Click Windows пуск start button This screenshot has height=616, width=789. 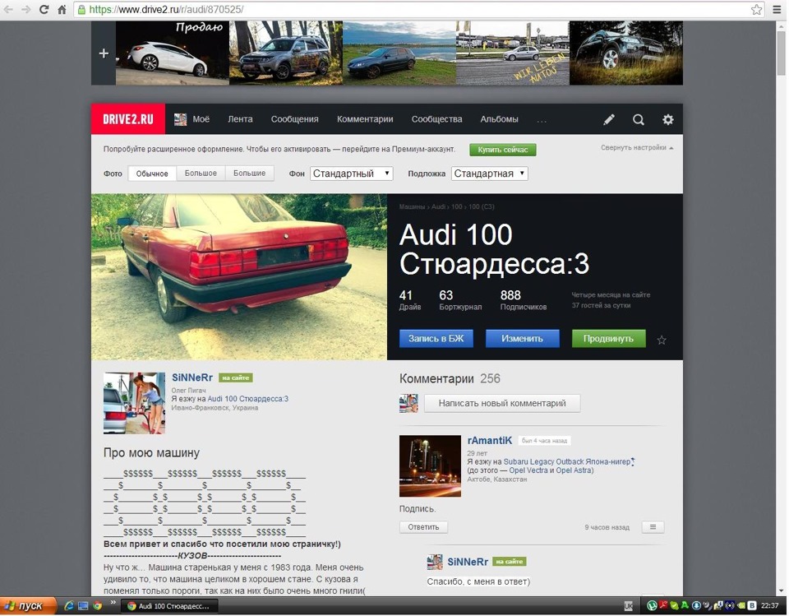pos(28,606)
